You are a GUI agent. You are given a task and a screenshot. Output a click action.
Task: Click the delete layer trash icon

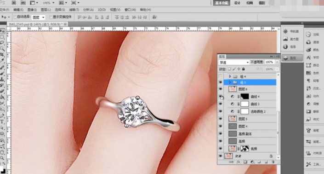273,162
